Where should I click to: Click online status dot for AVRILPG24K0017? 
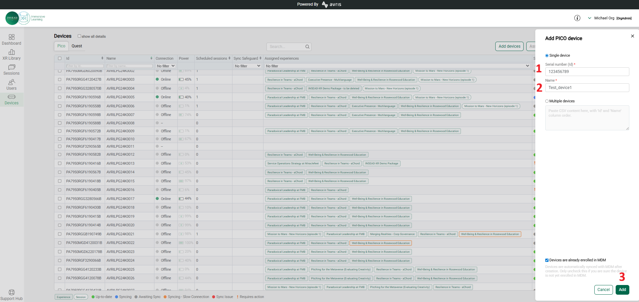157,199
